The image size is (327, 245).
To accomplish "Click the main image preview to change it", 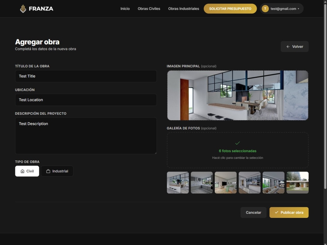I will (237, 95).
